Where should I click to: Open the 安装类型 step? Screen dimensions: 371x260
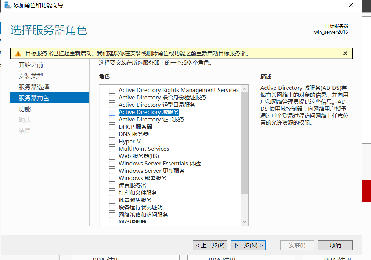(x=31, y=76)
